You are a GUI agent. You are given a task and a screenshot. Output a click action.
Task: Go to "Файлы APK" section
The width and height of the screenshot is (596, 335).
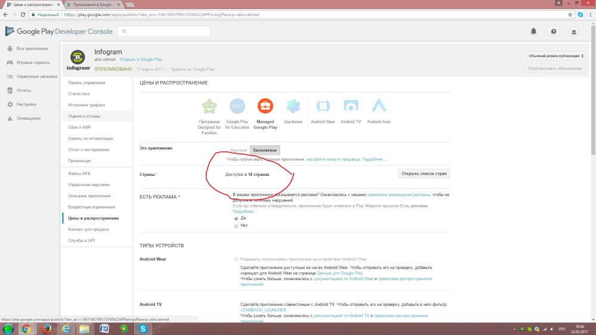coord(79,173)
